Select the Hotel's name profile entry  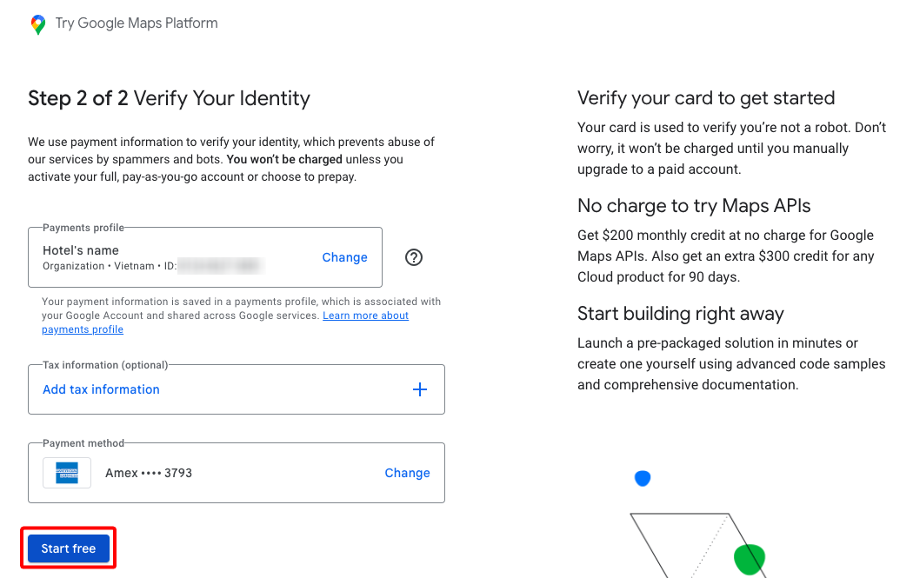tap(205, 257)
